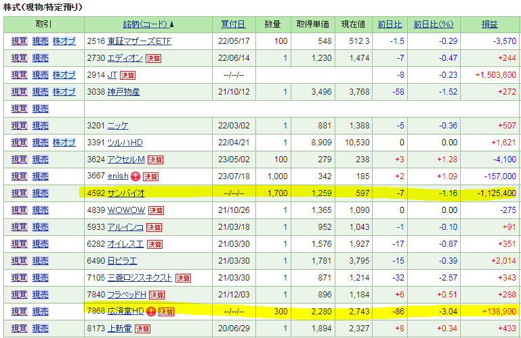Select the 23/07/18 purchase date for enish
Screen dimensions: 521x338
click(x=234, y=176)
